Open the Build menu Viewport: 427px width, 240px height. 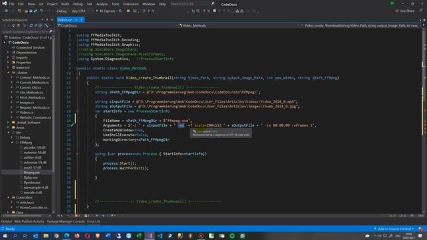[x=65, y=4]
